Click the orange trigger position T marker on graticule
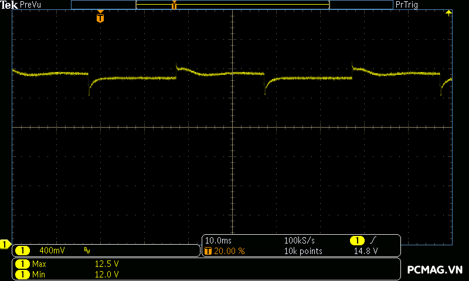This screenshot has width=469, height=281. (100, 18)
